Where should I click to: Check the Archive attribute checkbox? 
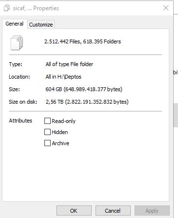(x=47, y=143)
